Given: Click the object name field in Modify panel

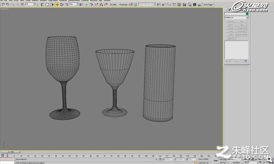Looking at the screenshot, I should coord(235,13).
